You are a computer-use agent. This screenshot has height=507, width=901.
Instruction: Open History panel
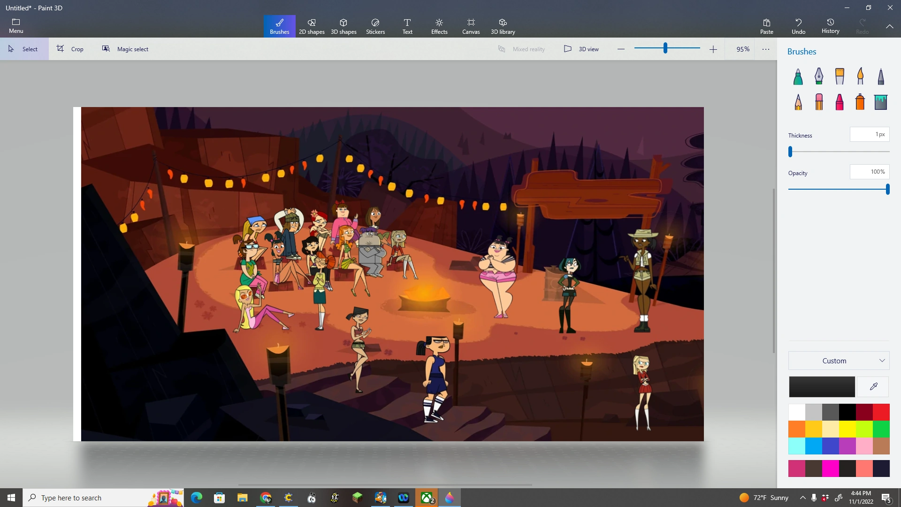[830, 26]
